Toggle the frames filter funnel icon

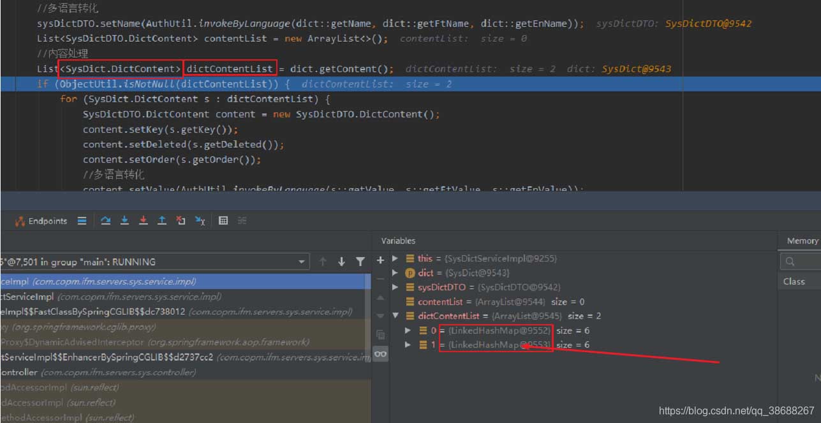360,262
